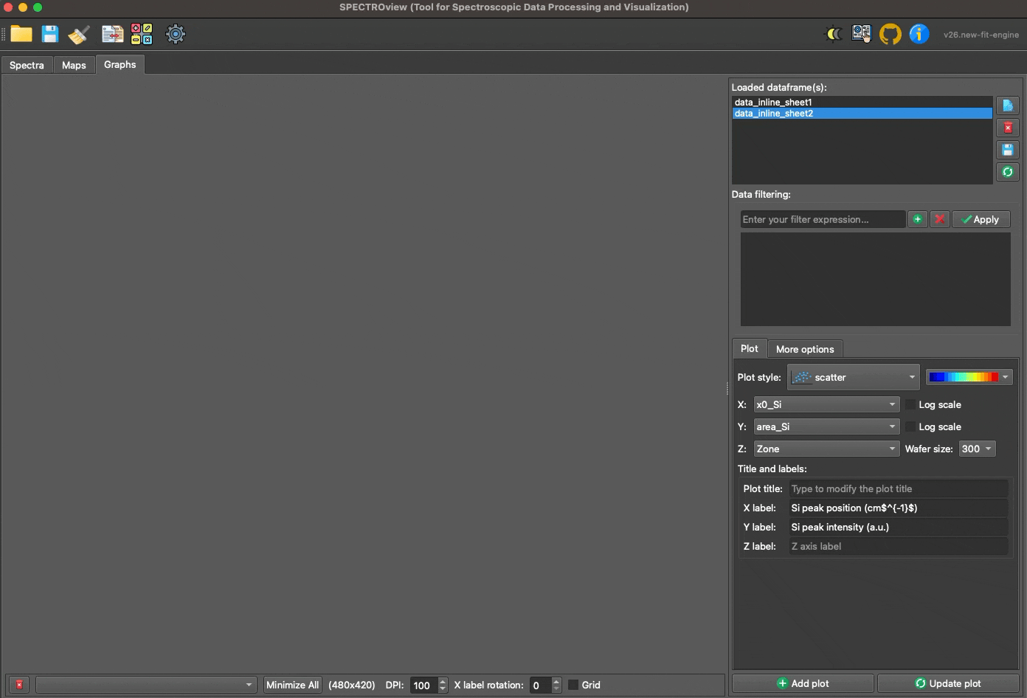Select data_inline_sheet1 dataframe

coord(862,103)
